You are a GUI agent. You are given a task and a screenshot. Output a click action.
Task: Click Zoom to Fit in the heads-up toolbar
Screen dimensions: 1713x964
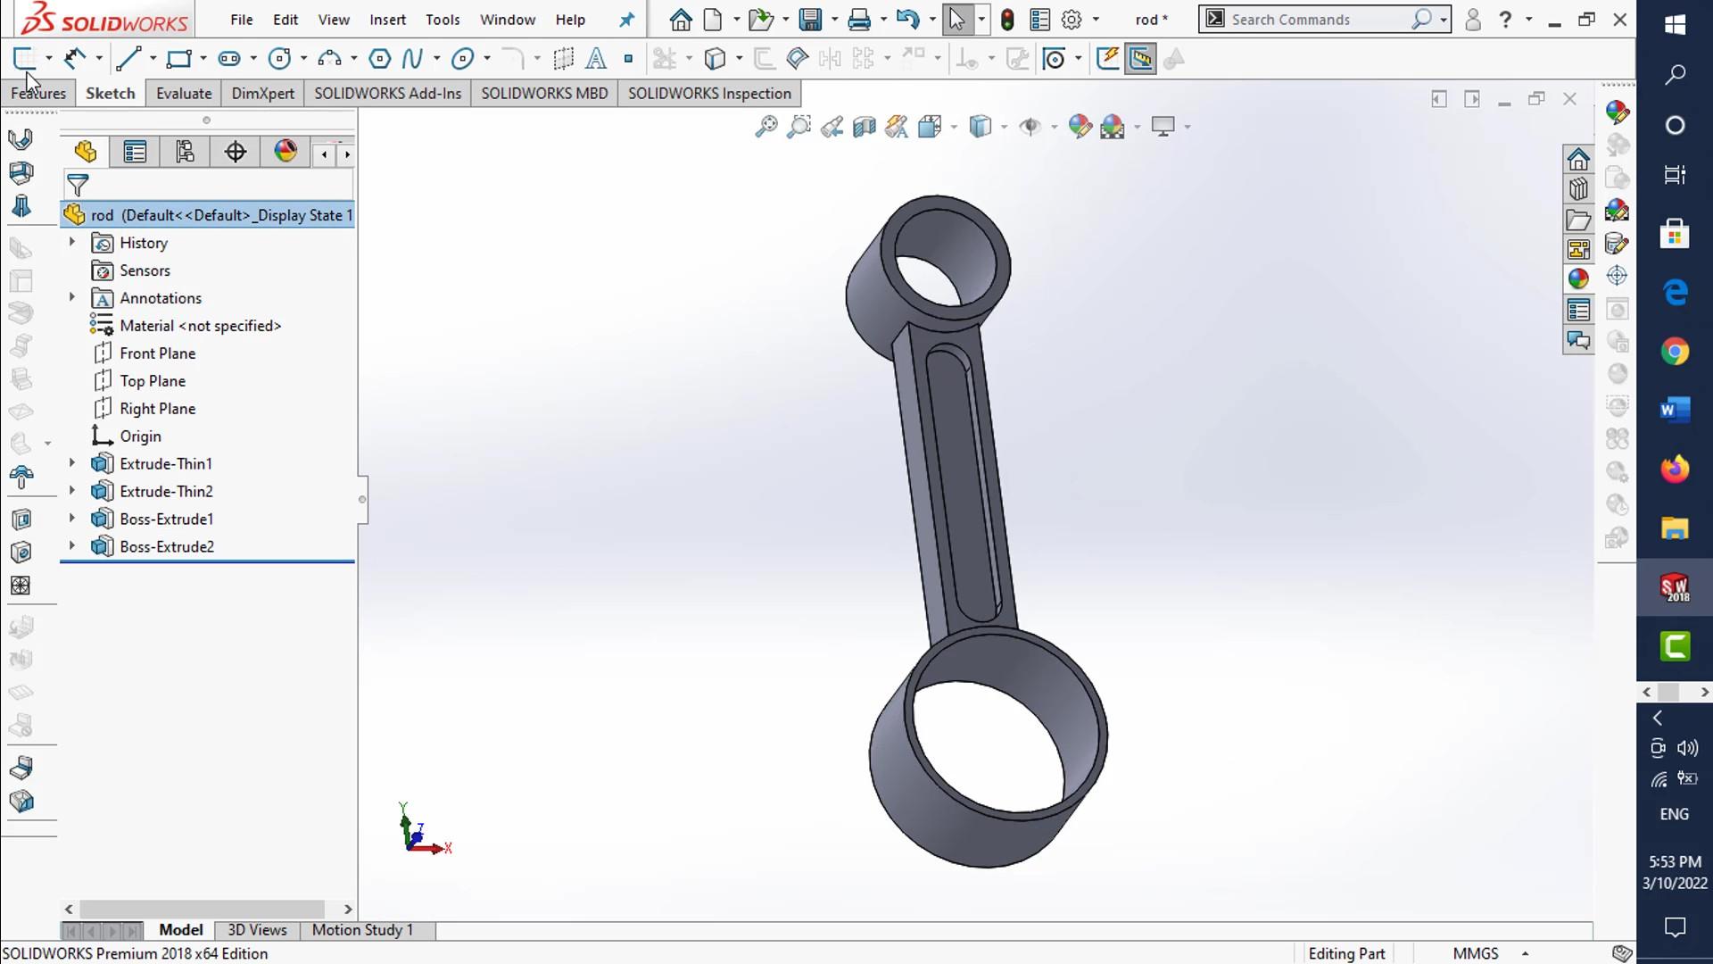[x=765, y=127]
